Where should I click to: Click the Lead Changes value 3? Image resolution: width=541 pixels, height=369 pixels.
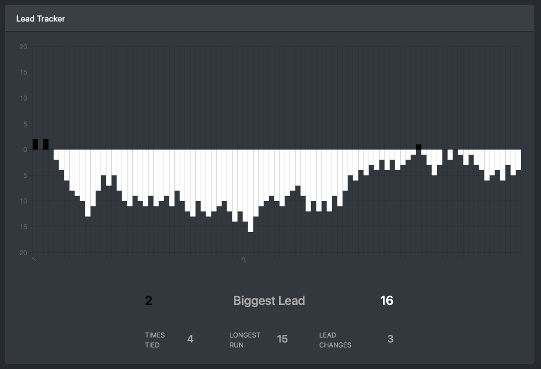pos(390,339)
